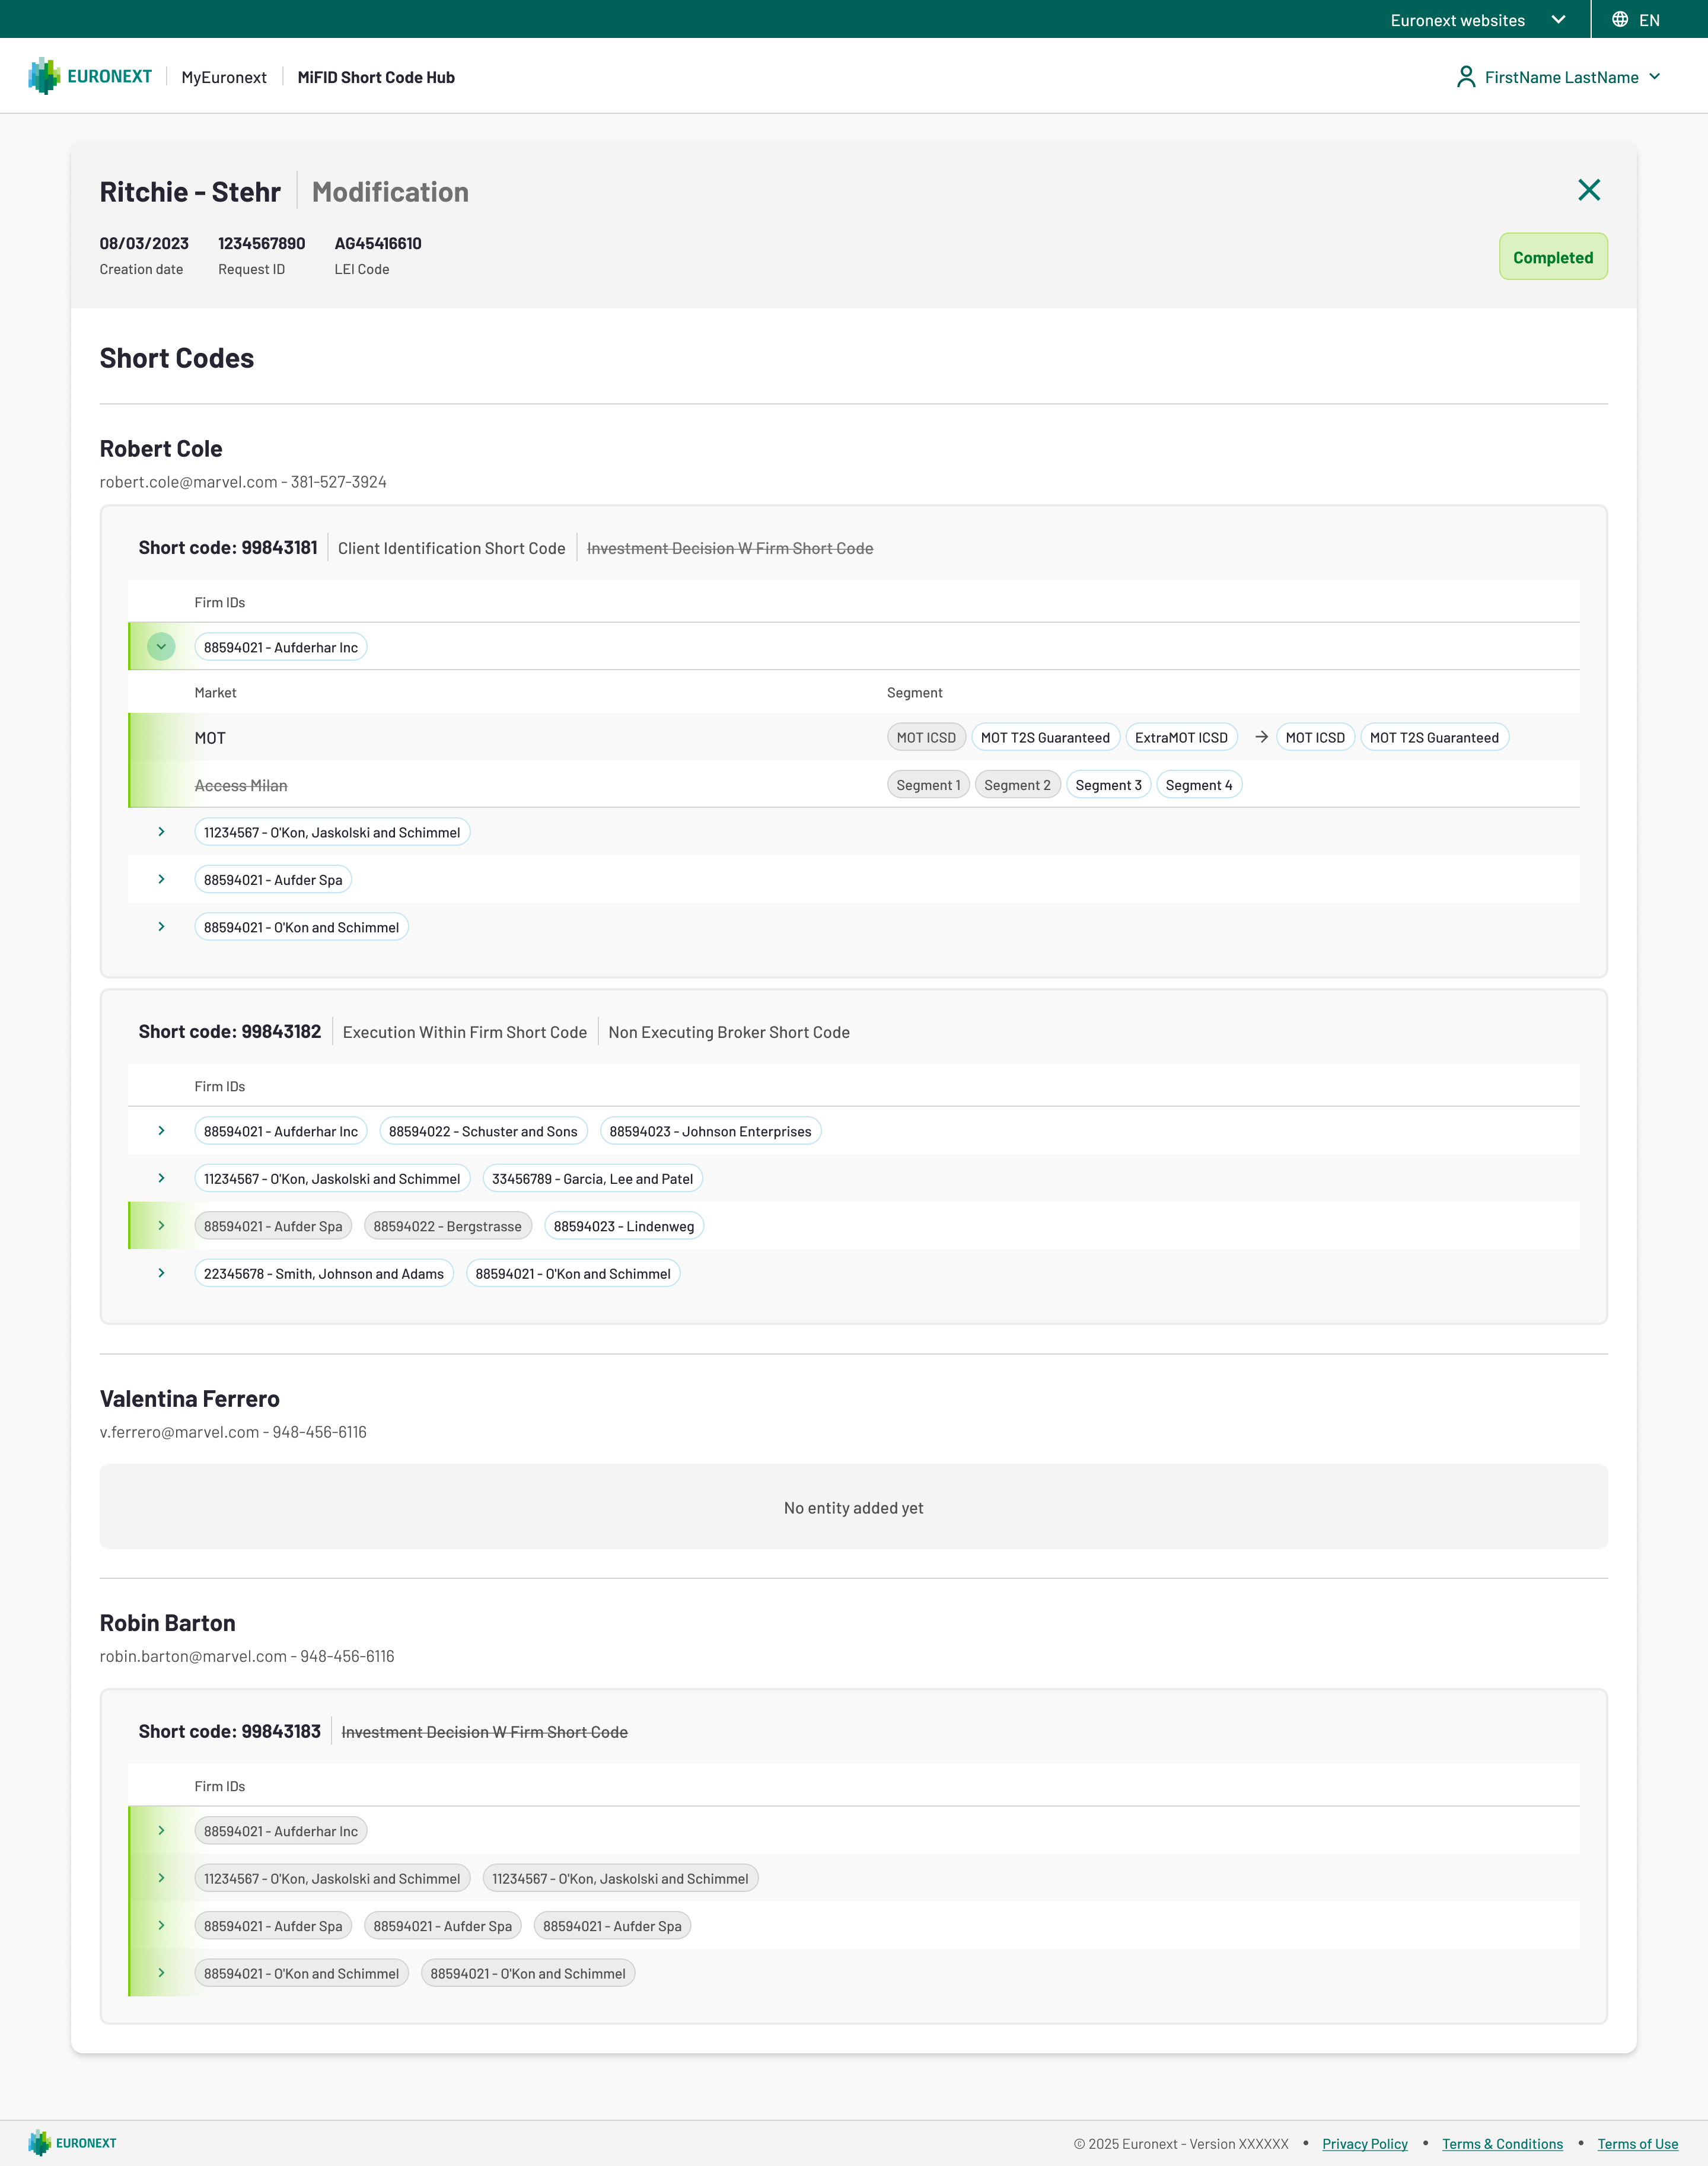Expand Aufder Spa row under 99843181

pos(161,879)
